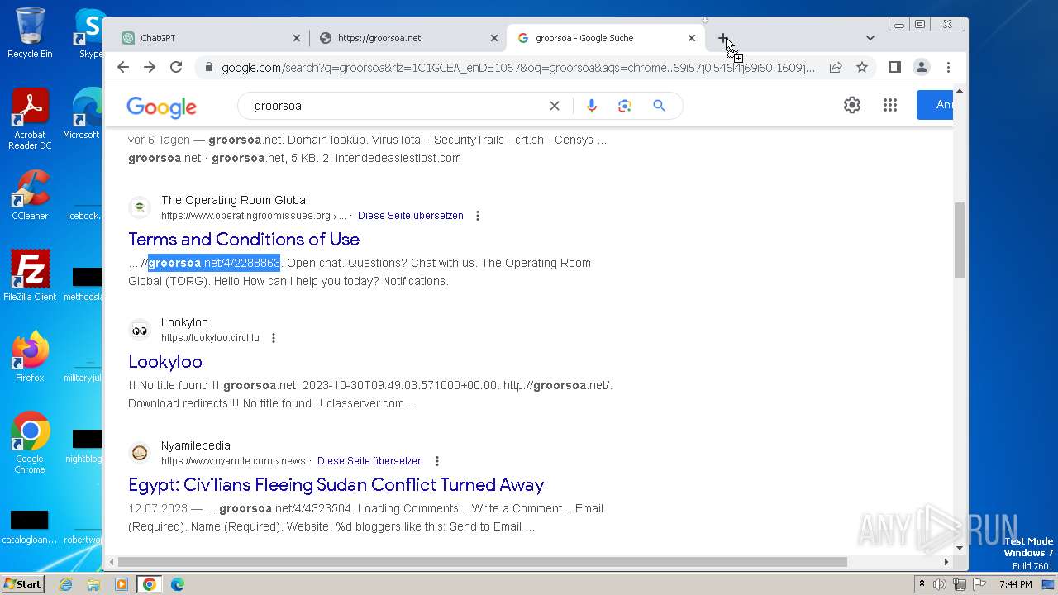The image size is (1058, 595).
Task: Open FileZilla Client desktop shortcut
Action: [30, 276]
